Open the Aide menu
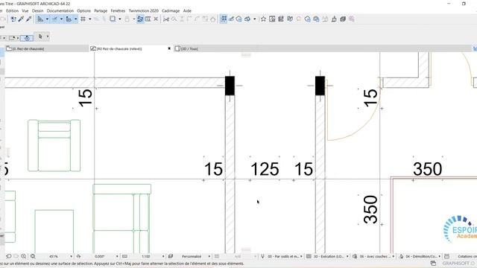This screenshot has height=268, width=477. (187, 10)
